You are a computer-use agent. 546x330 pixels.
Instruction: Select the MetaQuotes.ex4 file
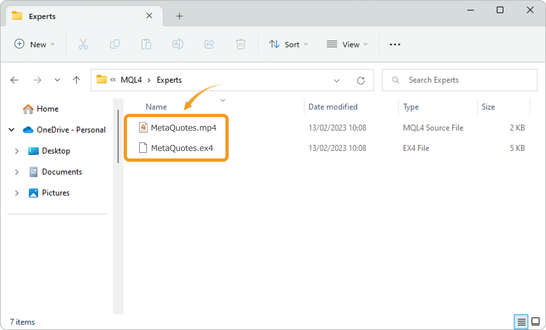pos(182,148)
